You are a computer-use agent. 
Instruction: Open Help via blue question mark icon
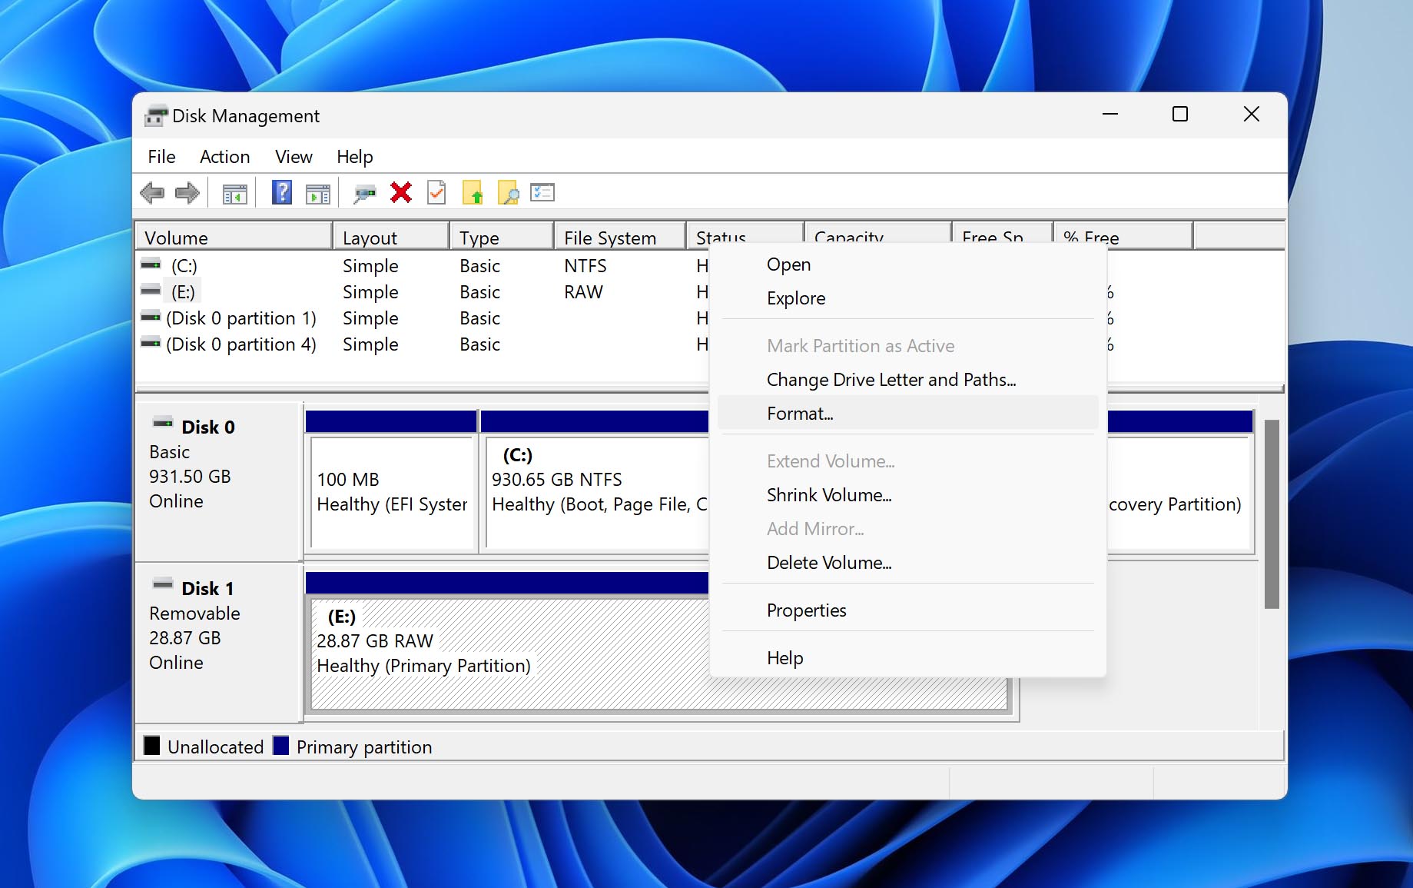282,192
